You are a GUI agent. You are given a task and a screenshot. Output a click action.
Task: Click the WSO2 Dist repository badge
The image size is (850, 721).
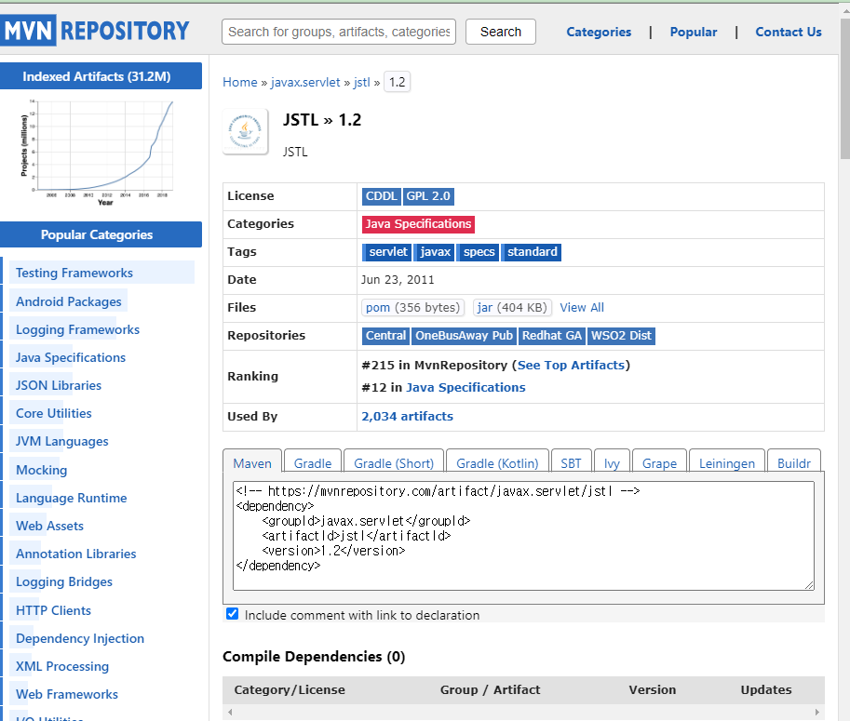(621, 336)
